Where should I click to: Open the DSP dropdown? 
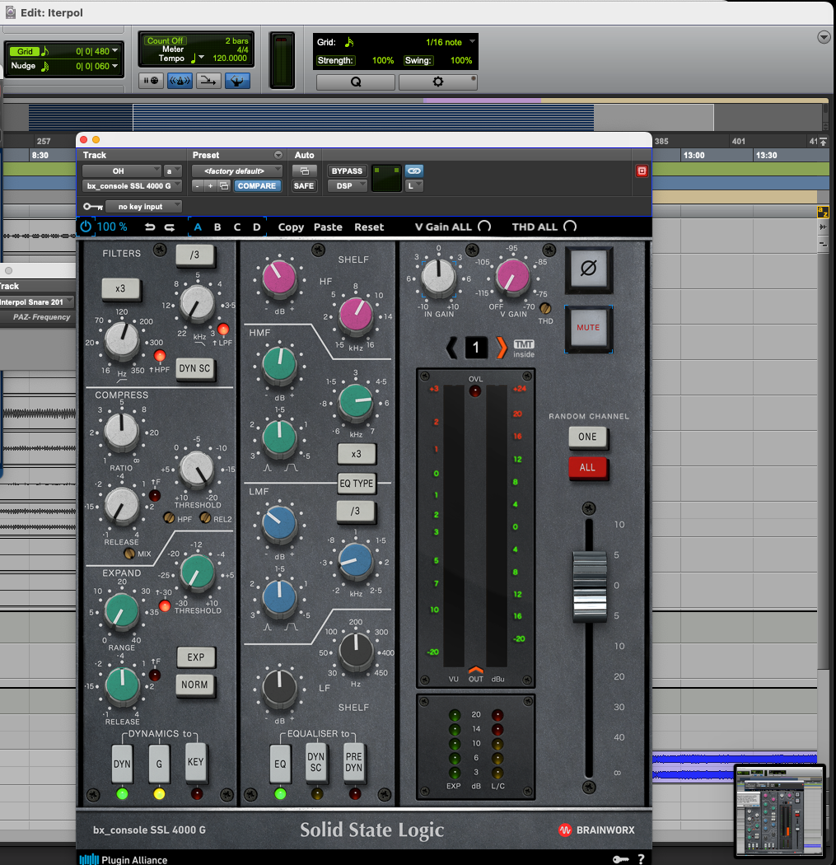pos(348,186)
